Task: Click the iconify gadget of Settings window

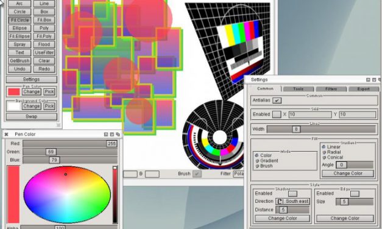Action: click(368, 80)
